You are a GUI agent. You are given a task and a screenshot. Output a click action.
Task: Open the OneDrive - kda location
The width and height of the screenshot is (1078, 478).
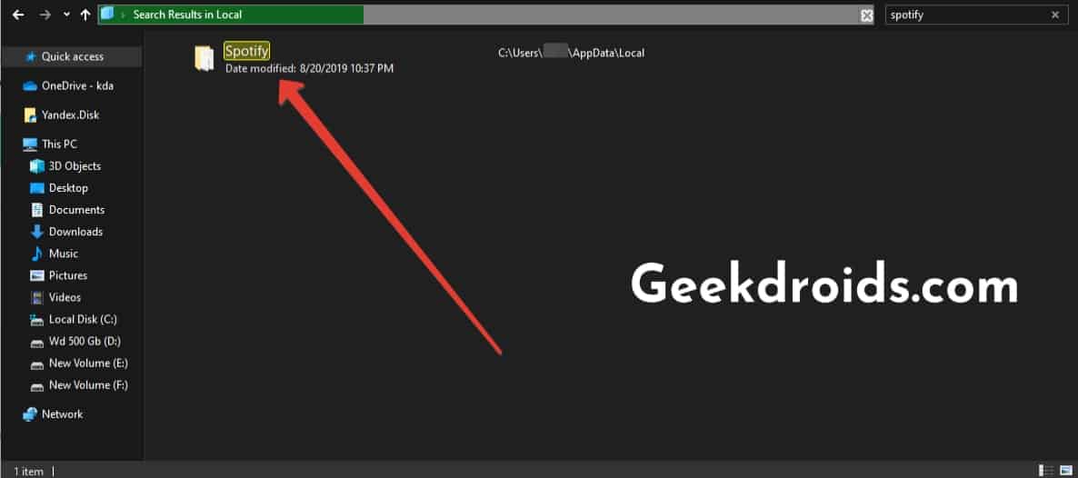(77, 86)
